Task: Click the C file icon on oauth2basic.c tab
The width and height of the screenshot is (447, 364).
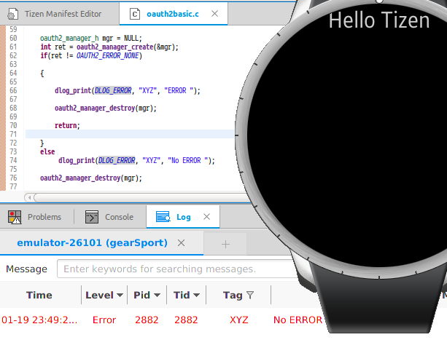Action: (x=134, y=14)
